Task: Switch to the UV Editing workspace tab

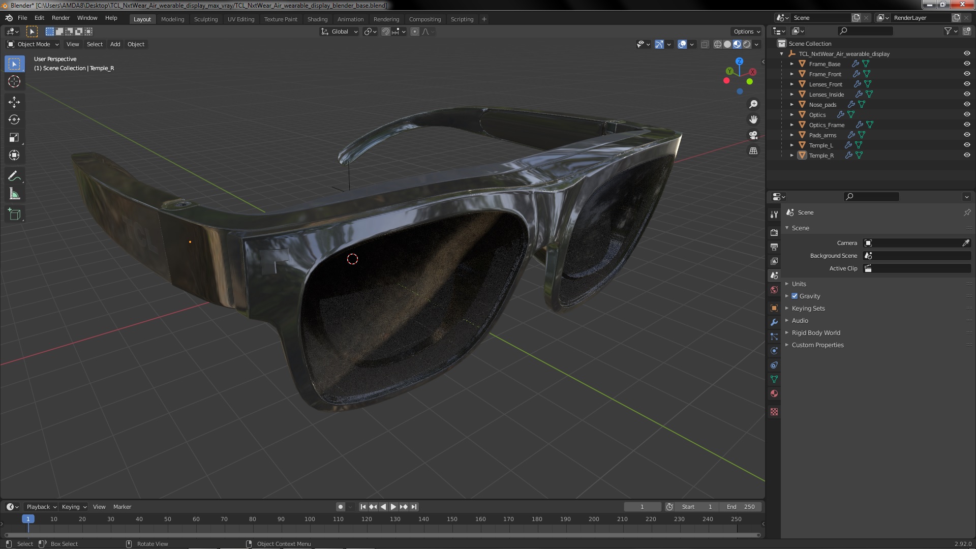Action: tap(240, 19)
